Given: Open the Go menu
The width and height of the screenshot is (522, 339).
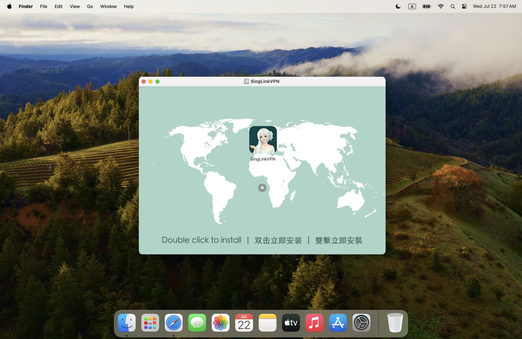Looking at the screenshot, I should (90, 6).
